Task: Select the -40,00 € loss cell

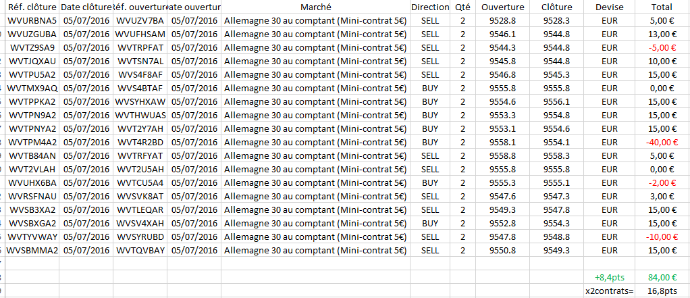Action: [x=660, y=142]
